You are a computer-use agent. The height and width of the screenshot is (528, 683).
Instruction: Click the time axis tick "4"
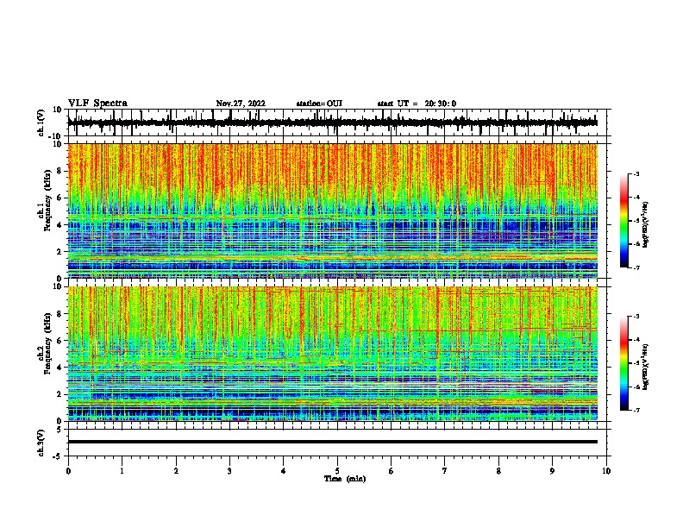(x=284, y=471)
